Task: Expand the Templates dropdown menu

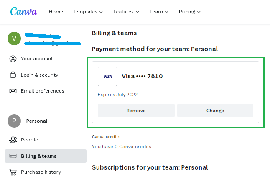Action: pos(88,12)
